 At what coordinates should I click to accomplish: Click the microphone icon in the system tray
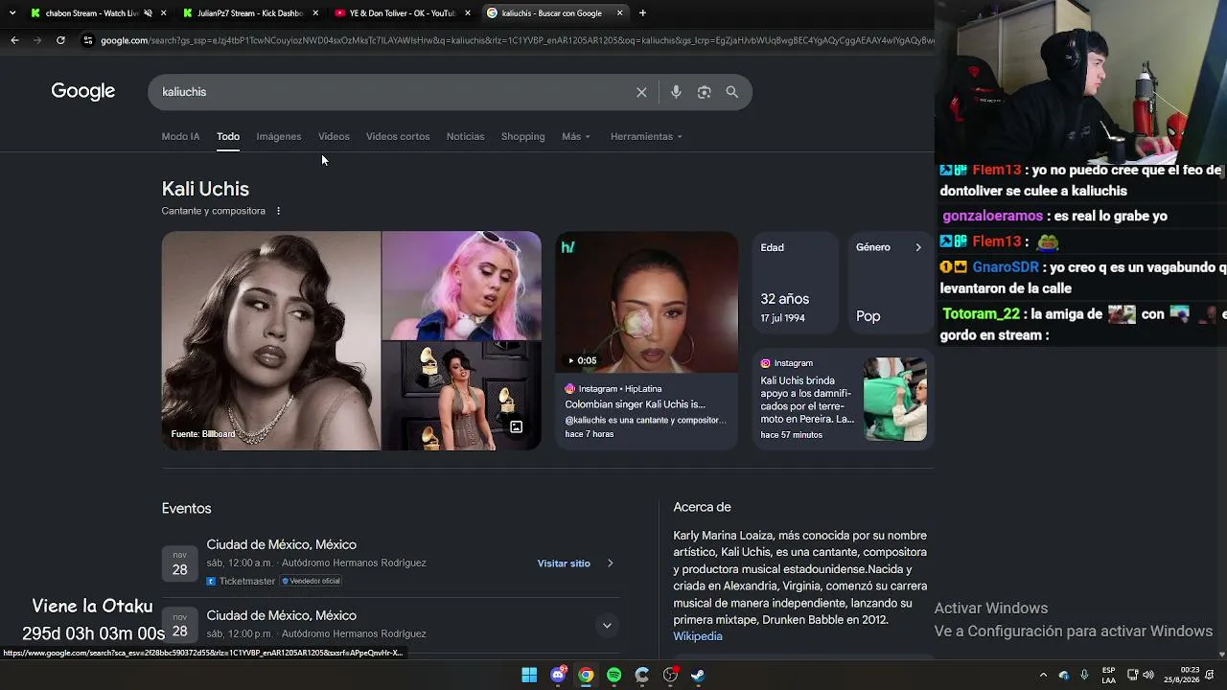click(1084, 676)
